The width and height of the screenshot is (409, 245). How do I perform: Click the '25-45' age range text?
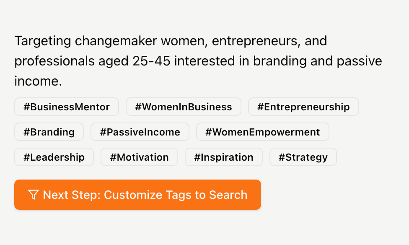tap(152, 61)
